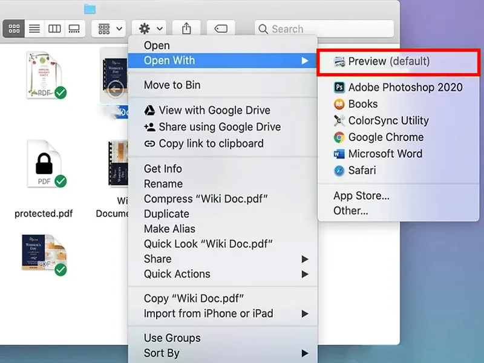
Task: Choose Duplicate
Action: 223,214
